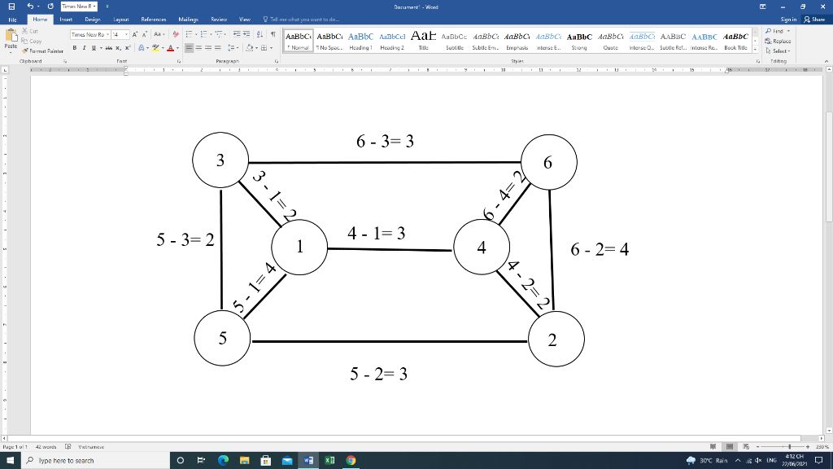Open the ribbon font name dropdown
Viewport: 833px width, 469px height.
(108, 34)
